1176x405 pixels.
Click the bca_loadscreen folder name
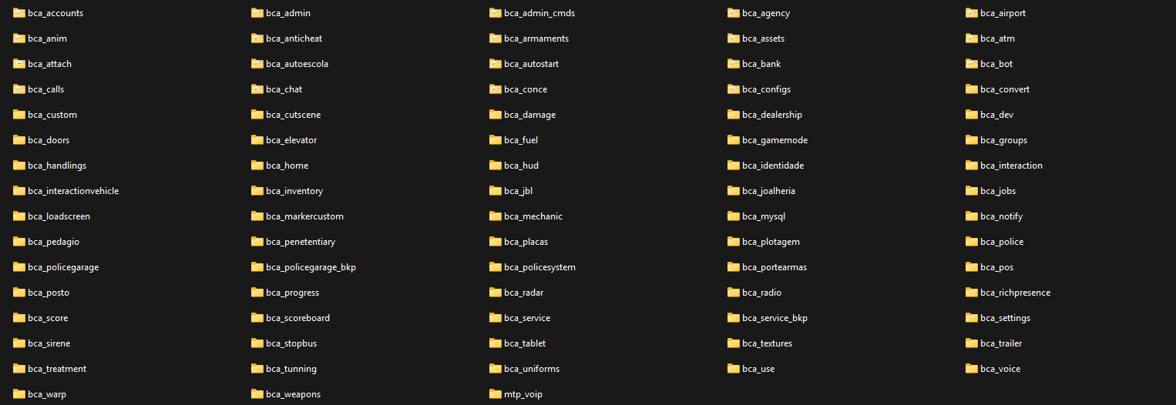(x=59, y=216)
